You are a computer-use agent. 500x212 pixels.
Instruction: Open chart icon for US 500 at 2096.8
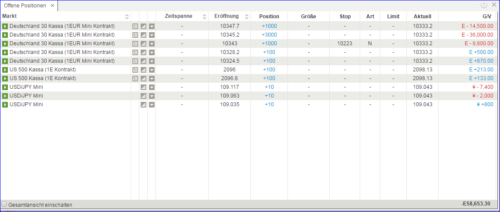[x=143, y=78]
